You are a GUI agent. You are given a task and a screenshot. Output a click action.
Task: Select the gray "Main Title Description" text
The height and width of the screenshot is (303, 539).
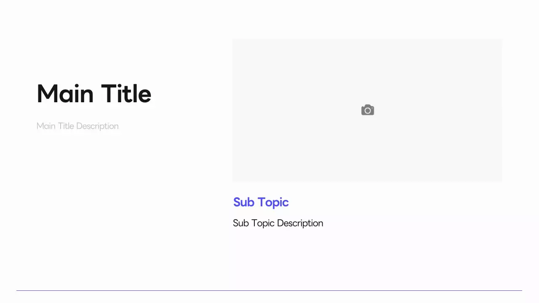tap(77, 126)
